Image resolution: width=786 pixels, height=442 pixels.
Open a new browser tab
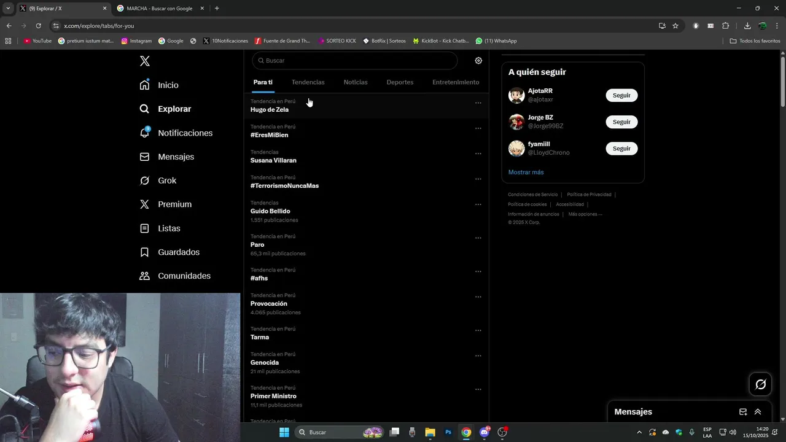[x=217, y=9]
